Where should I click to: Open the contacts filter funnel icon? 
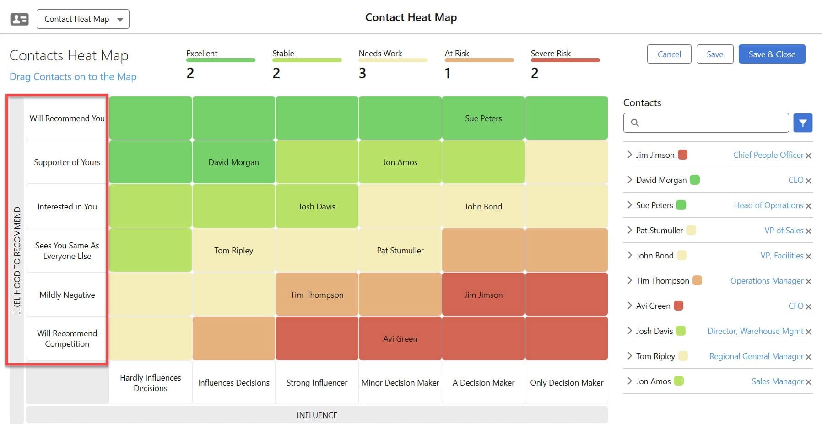(803, 123)
